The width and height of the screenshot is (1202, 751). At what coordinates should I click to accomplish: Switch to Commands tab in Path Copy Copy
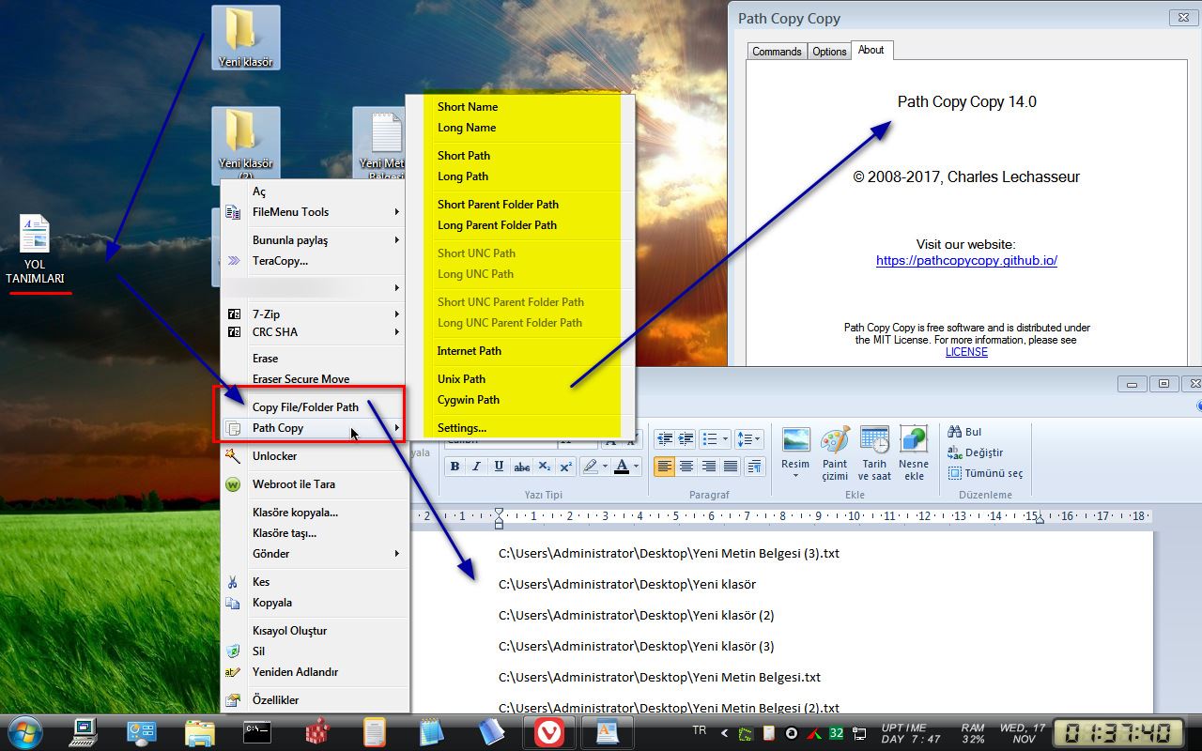pos(777,52)
